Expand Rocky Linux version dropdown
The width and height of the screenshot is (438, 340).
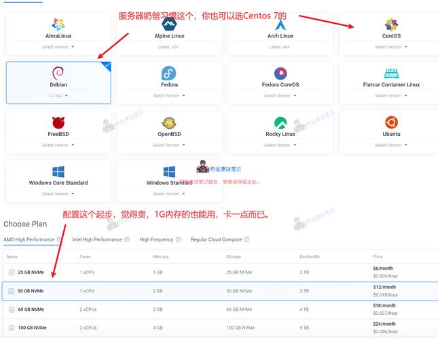pos(280,145)
